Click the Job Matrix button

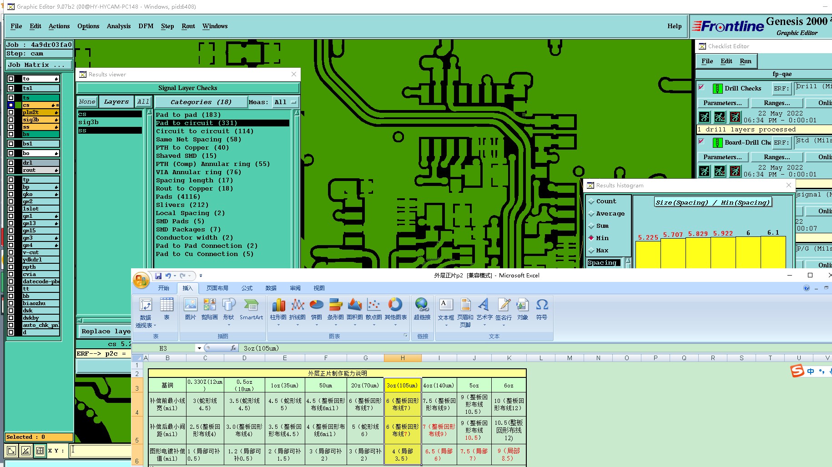coord(39,65)
